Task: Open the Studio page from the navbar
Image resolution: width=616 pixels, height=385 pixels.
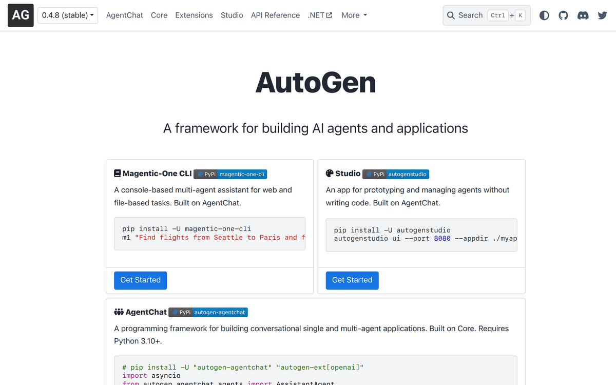Action: coord(232,15)
